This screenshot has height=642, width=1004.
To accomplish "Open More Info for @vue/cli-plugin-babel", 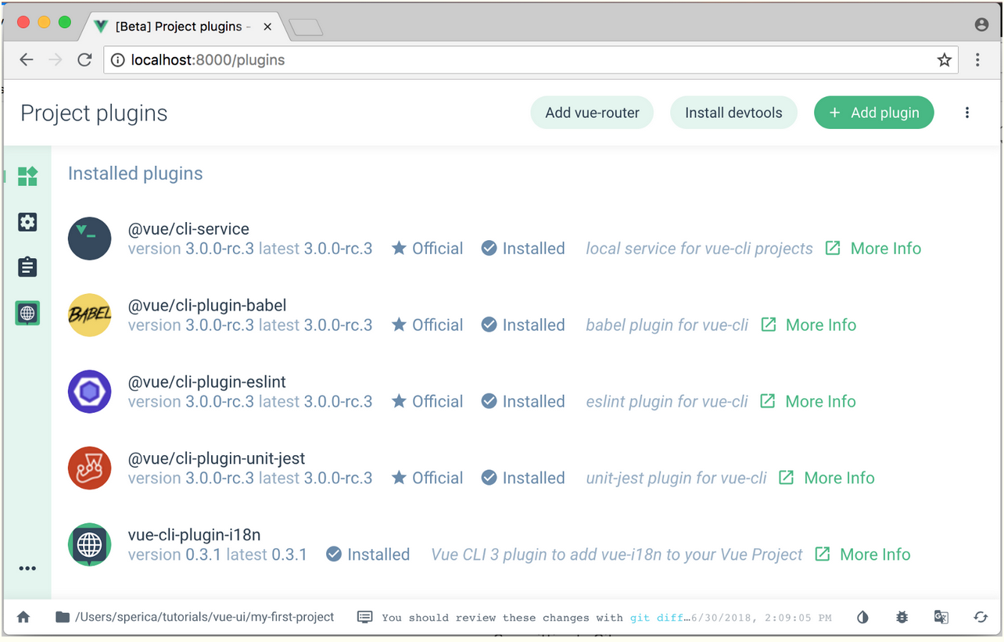I will [809, 325].
